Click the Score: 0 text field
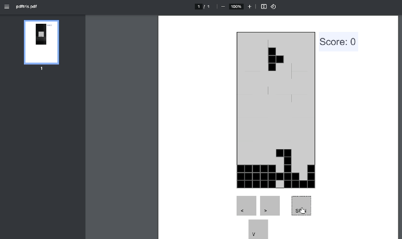This screenshot has width=402, height=239. [x=338, y=42]
